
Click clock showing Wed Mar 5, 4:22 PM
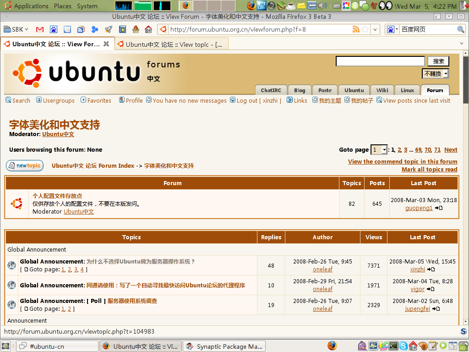point(425,6)
